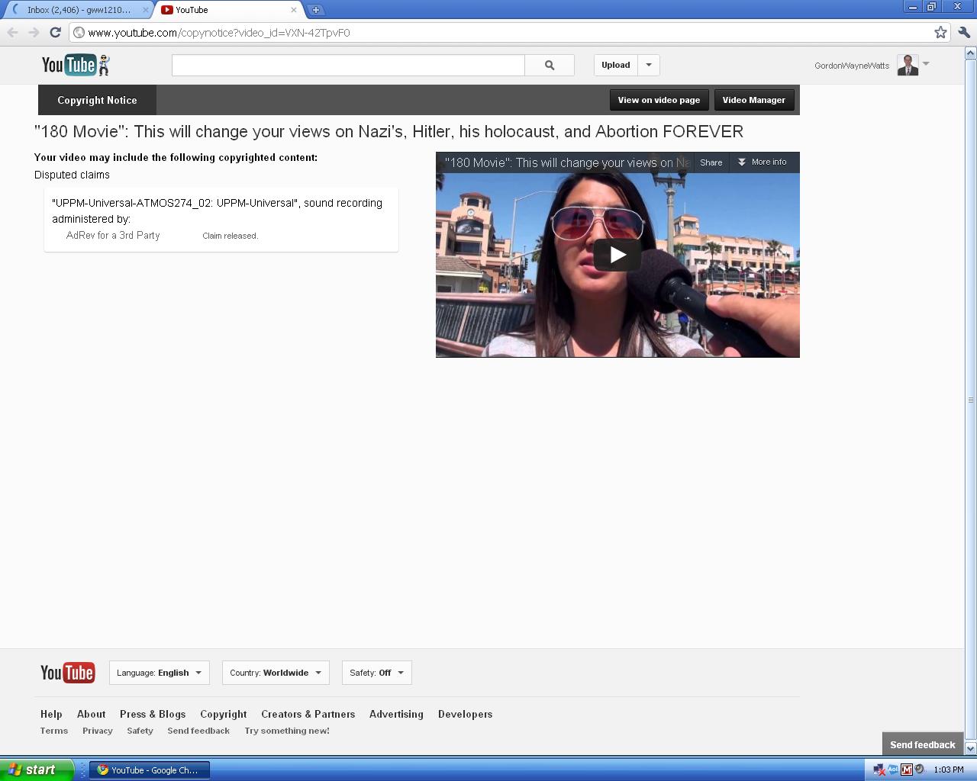This screenshot has width=977, height=781.
Task: Expand the Upload dropdown arrow
Action: 649,65
